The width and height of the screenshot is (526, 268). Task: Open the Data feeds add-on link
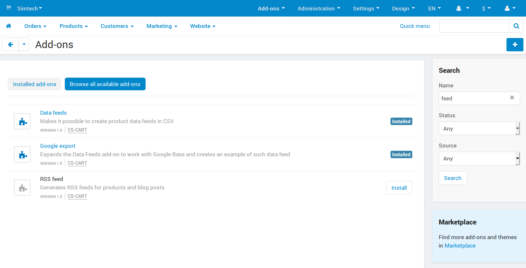coord(53,113)
